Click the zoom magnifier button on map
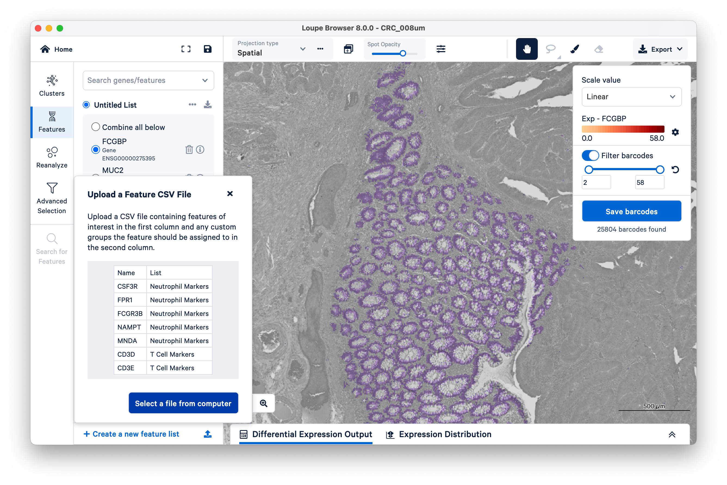The height and width of the screenshot is (485, 727). pos(263,403)
